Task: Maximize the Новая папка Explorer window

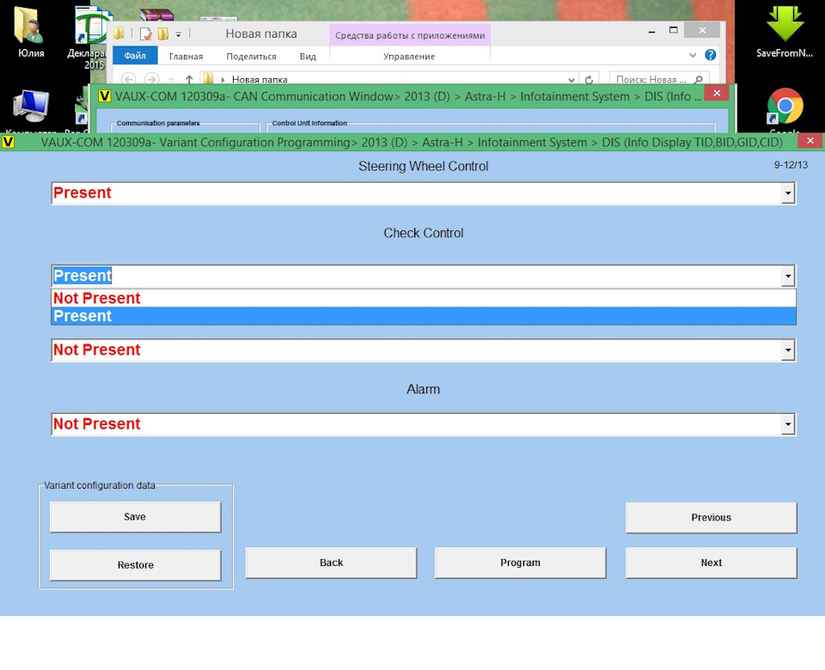Action: 673,31
